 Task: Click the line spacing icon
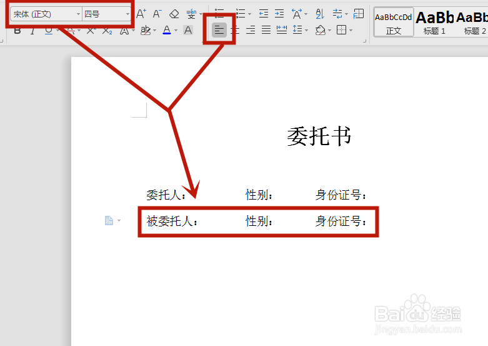[x=297, y=30]
